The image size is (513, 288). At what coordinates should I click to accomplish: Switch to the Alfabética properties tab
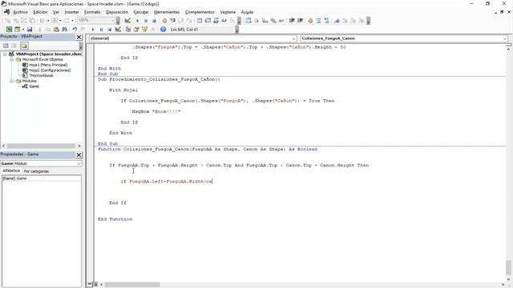click(11, 170)
